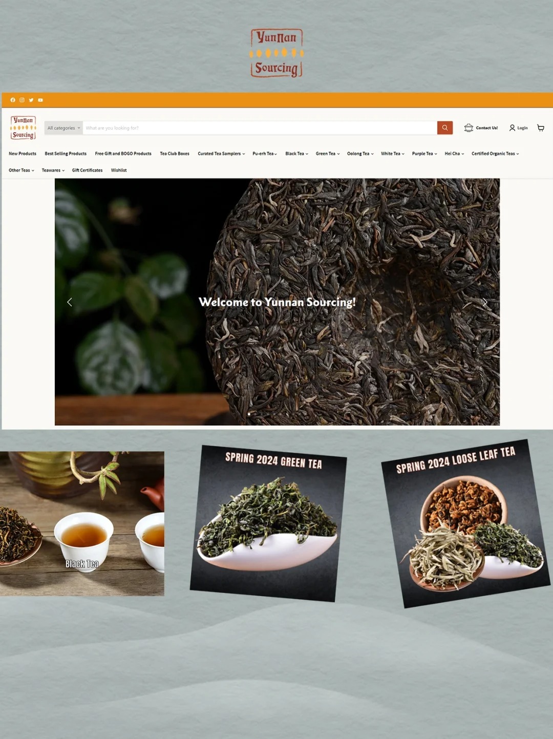Expand the Certified Organic Teas menu
This screenshot has height=739, width=553.
click(x=495, y=154)
